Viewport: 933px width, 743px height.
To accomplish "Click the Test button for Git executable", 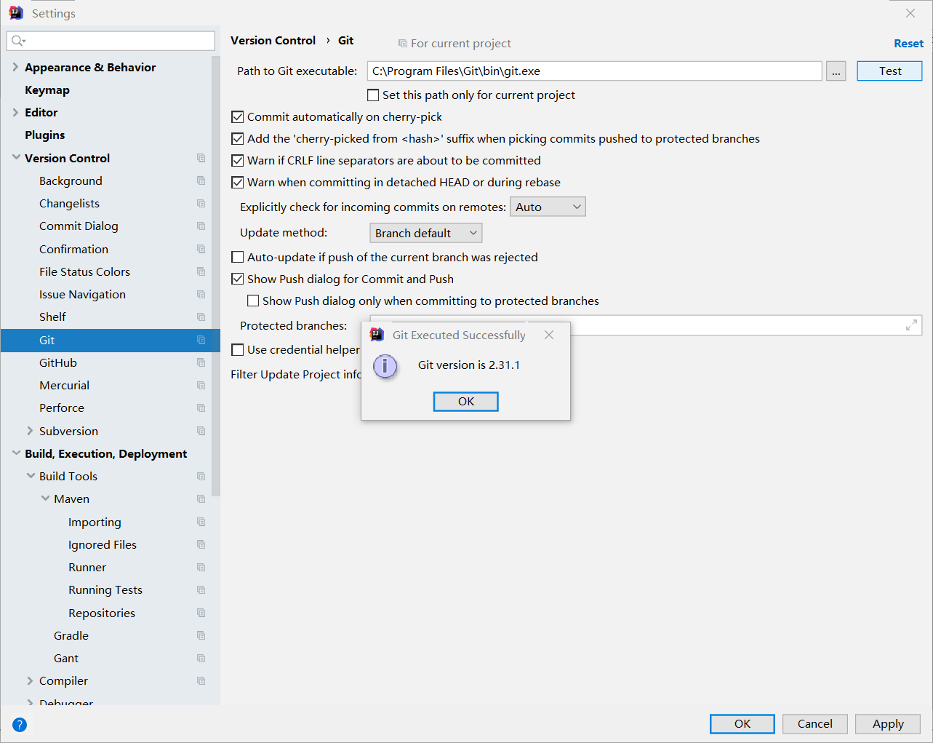I will pos(889,71).
